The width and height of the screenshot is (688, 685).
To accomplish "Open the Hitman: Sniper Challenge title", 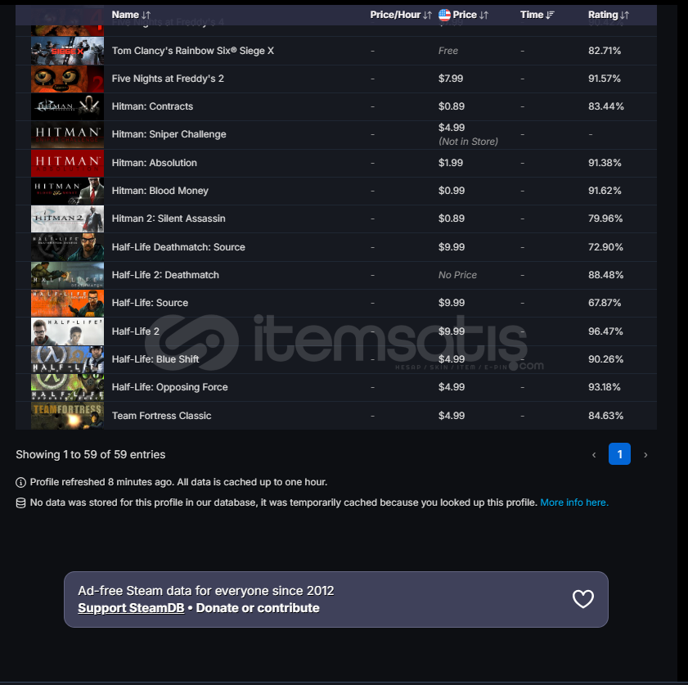I will (x=169, y=134).
